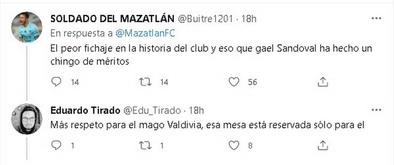
Task: Open the 18h timestamp on Eduardo's tweet
Action: coord(196,110)
